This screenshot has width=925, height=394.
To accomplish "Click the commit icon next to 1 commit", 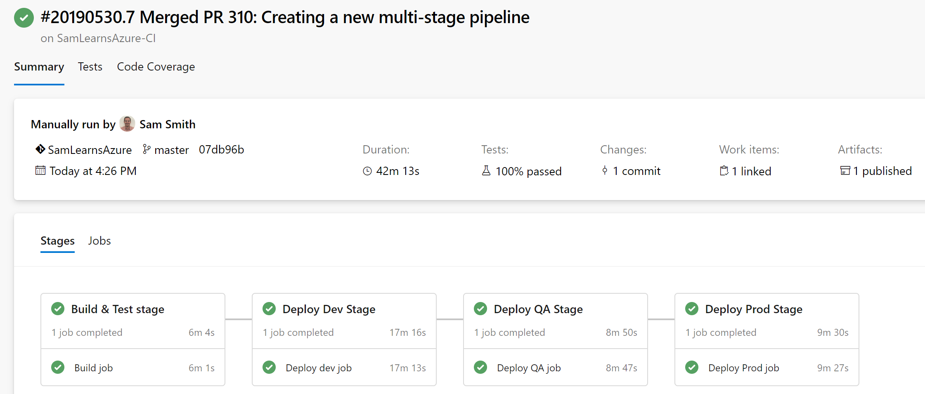I will 605,170.
